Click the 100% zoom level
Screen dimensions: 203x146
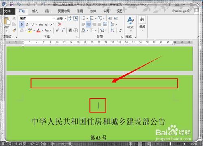193,144
